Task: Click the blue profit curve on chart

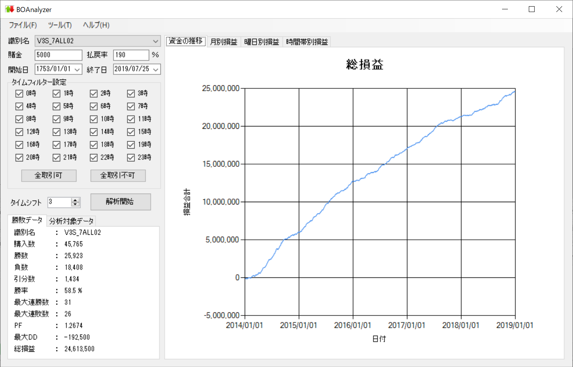Action: (x=353, y=182)
